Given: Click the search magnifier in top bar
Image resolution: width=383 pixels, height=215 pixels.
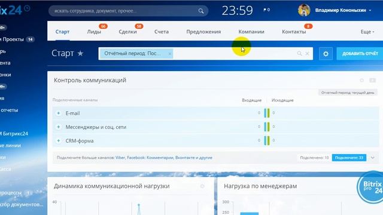Looking at the screenshot, I should pyautogui.click(x=201, y=11).
